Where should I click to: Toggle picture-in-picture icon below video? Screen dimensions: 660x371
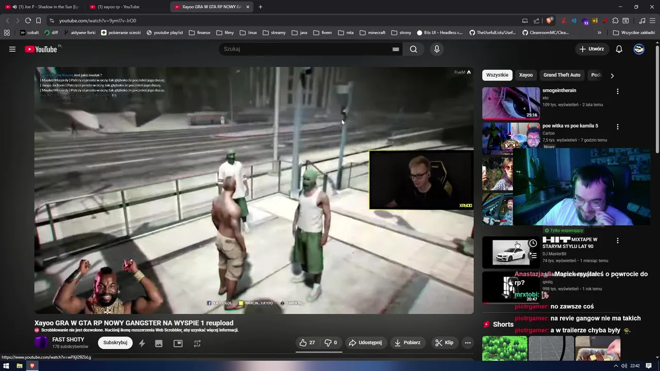tap(178, 343)
